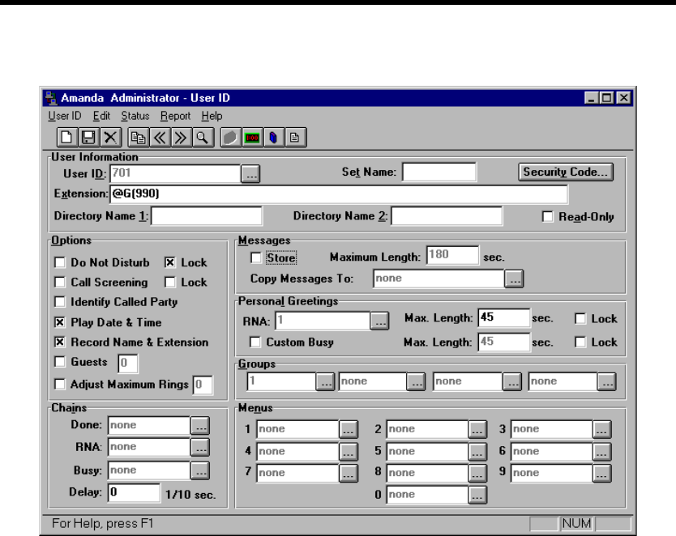Check the Lock box on the RNA greeting row
The width and height of the screenshot is (676, 536).
(580, 318)
